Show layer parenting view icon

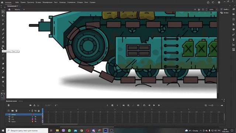[x=34, y=105]
